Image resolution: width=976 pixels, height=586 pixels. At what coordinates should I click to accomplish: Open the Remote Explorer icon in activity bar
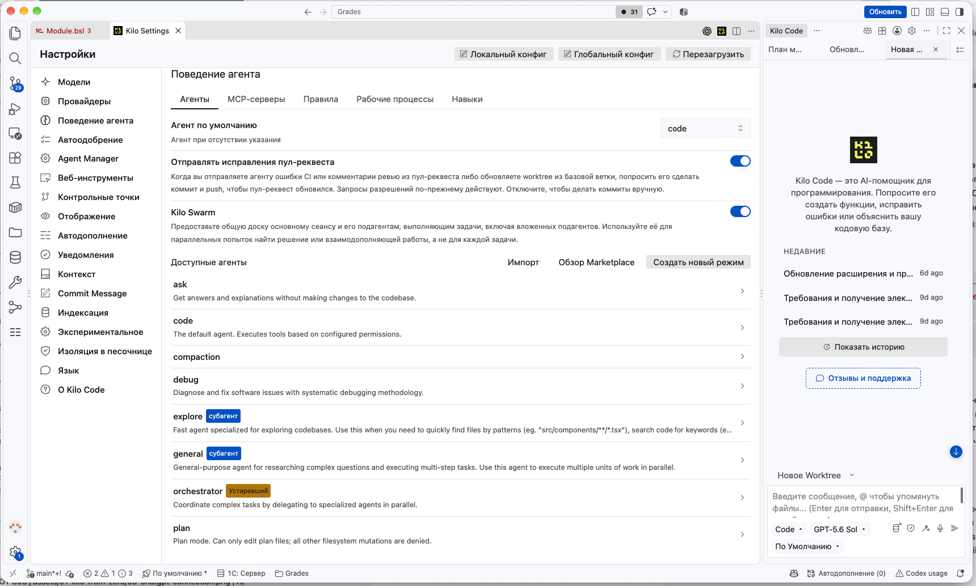[15, 134]
